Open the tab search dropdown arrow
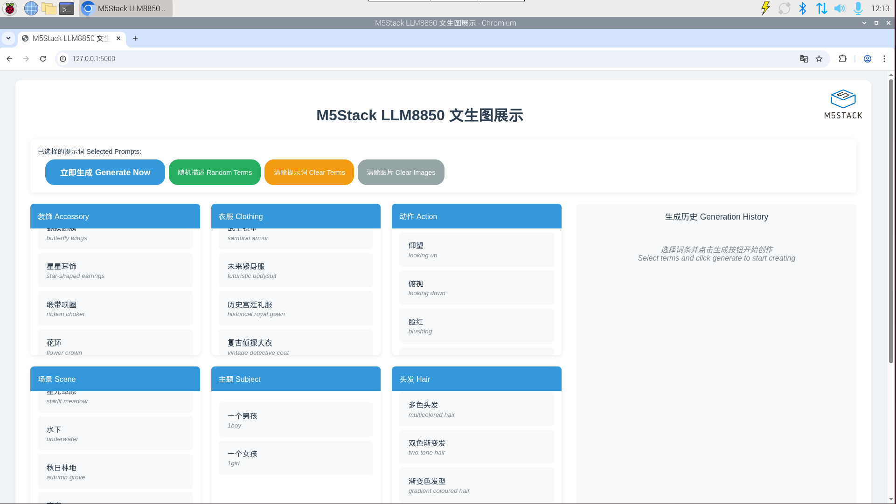 pos(8,38)
